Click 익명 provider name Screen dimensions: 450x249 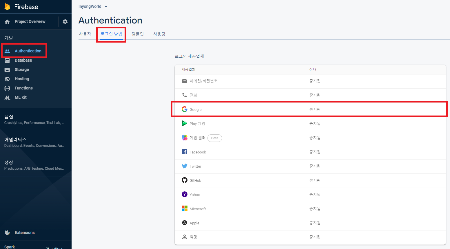[193, 237]
